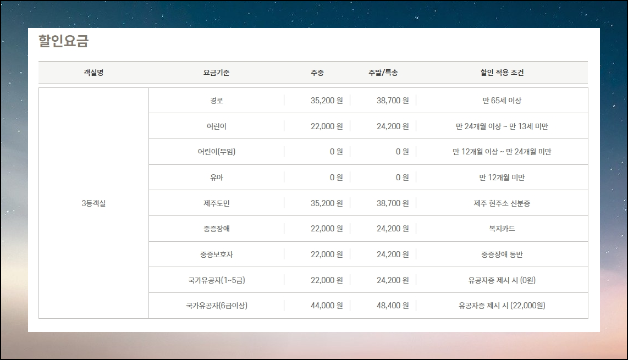
Task: Click the 할인요금 heading
Action: tap(63, 41)
